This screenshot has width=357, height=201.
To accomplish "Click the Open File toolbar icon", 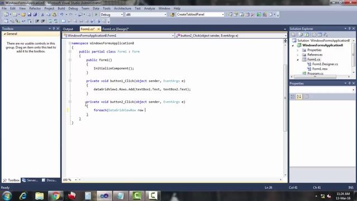I will pyautogui.click(x=23, y=15).
